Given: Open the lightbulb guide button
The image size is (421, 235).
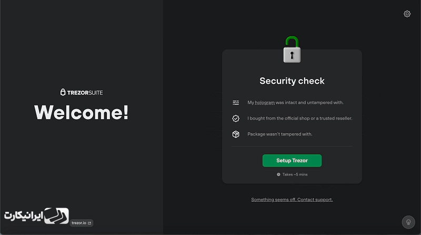Looking at the screenshot, I should [408, 222].
